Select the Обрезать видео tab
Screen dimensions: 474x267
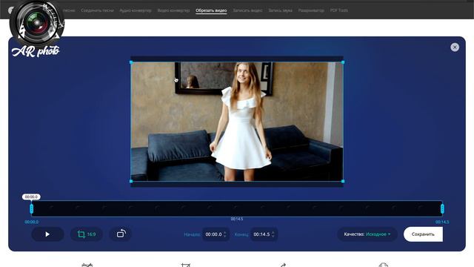tap(211, 10)
